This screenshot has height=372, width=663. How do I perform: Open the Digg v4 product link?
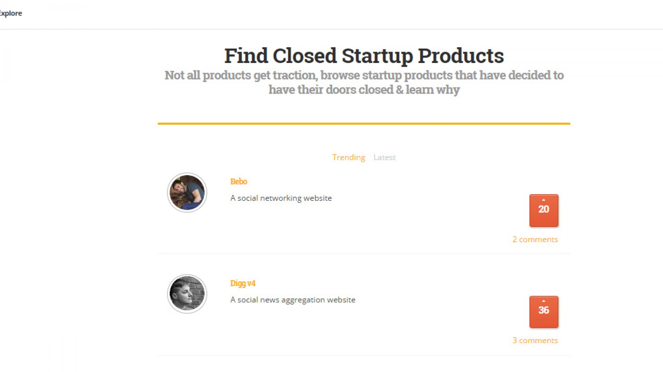click(242, 283)
